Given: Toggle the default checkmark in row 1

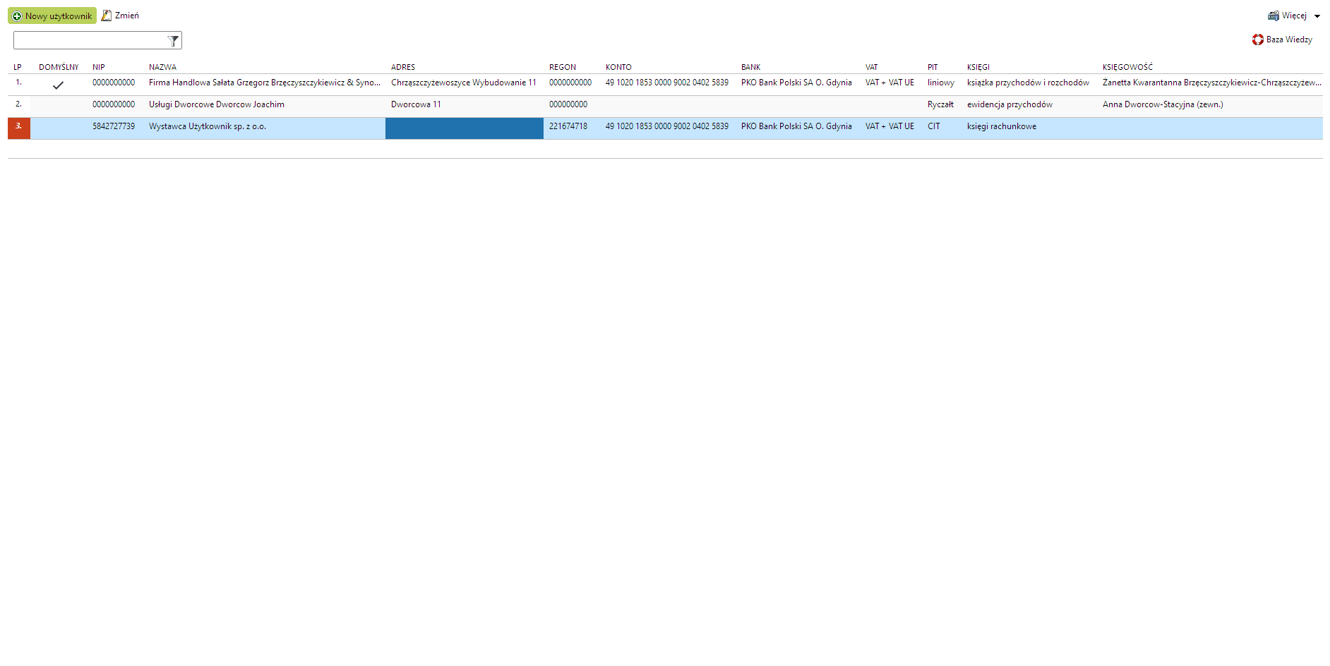Looking at the screenshot, I should coord(58,85).
